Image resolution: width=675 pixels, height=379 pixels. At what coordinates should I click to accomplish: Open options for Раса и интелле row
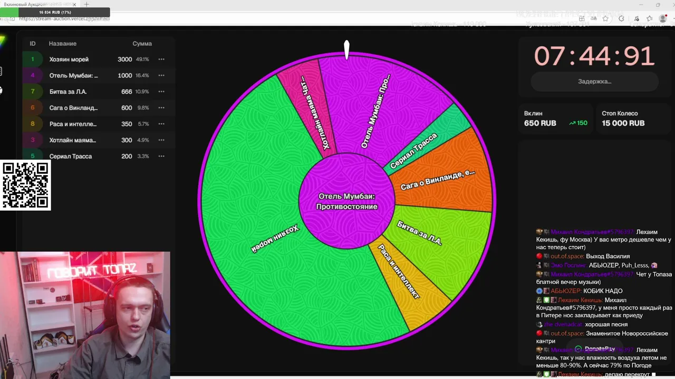(x=161, y=124)
